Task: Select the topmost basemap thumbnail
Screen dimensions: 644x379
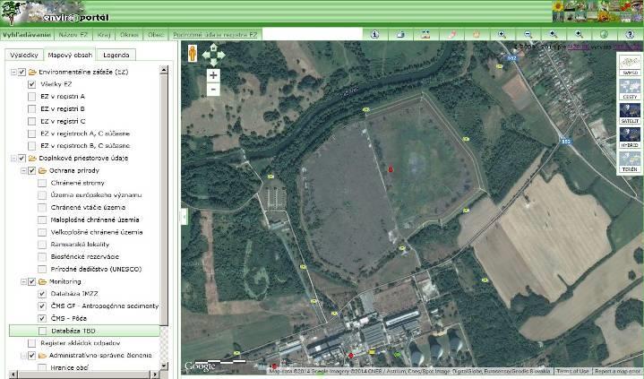Action: coord(630,65)
